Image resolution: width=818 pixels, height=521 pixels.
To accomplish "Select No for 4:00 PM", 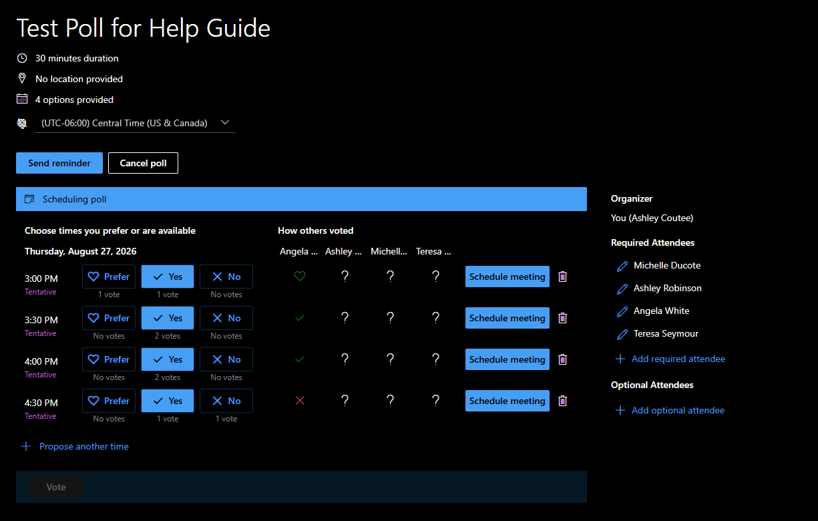I will 226,359.
